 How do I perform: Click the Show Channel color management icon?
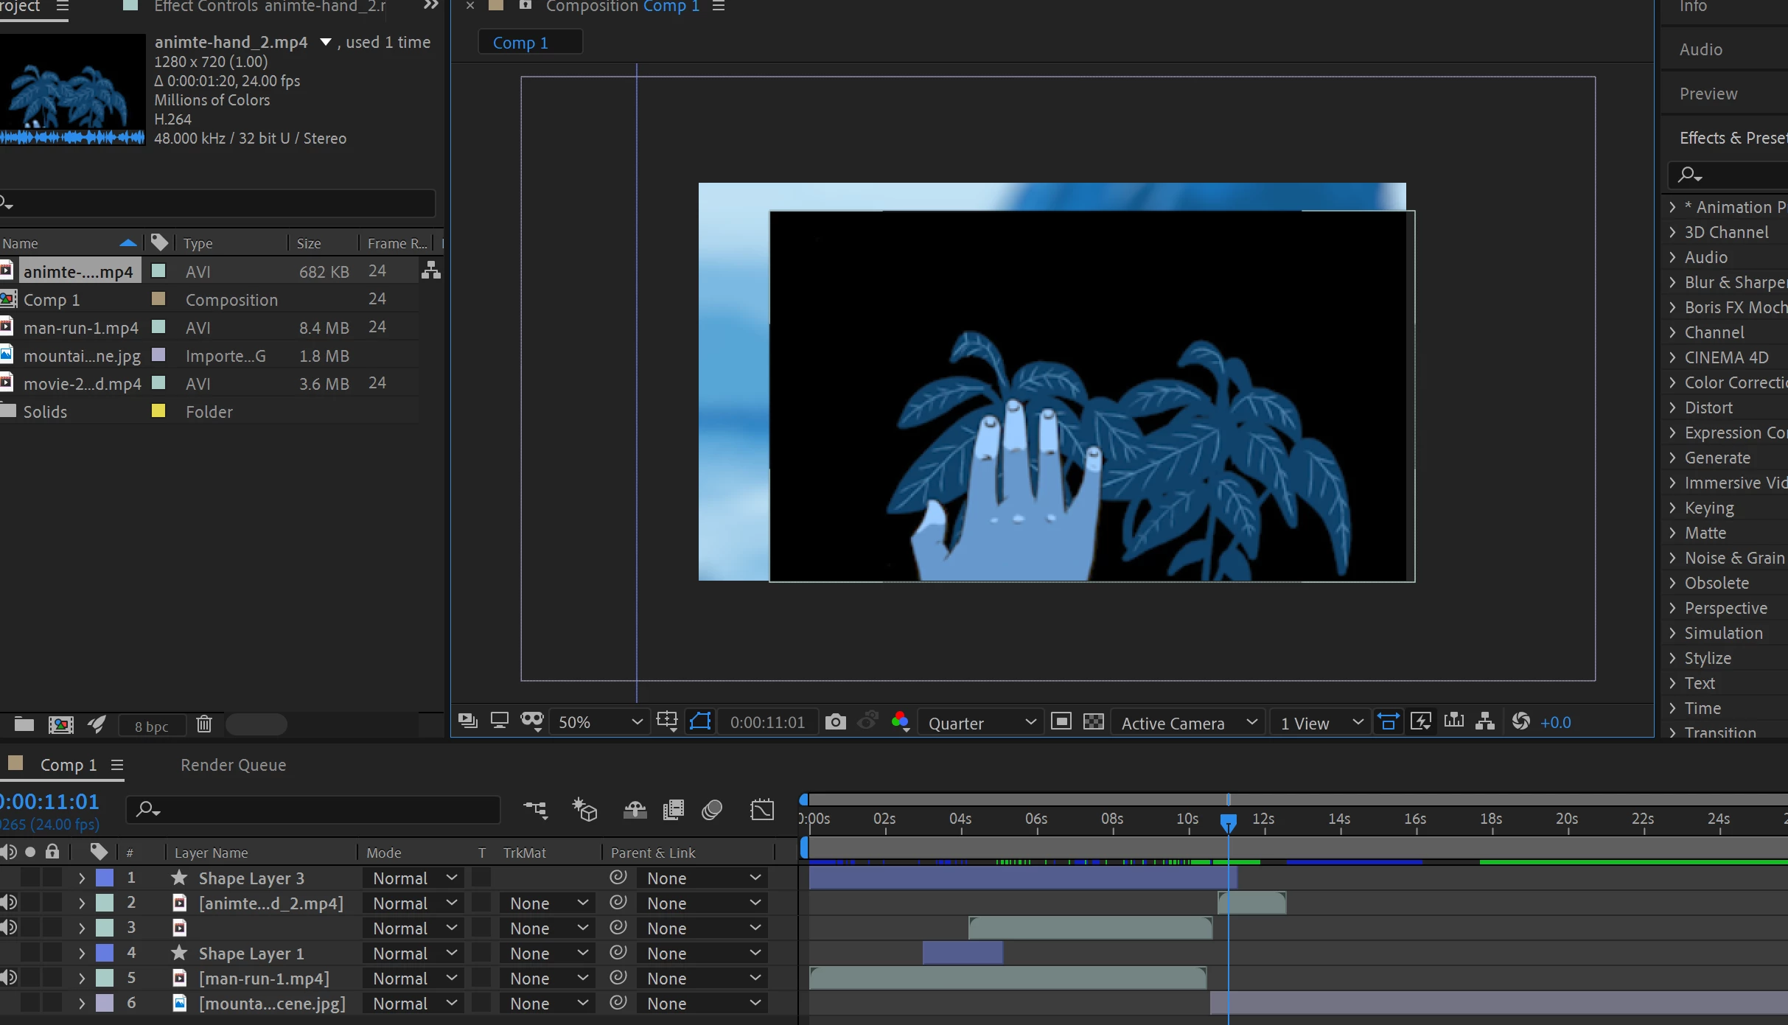pyautogui.click(x=900, y=721)
